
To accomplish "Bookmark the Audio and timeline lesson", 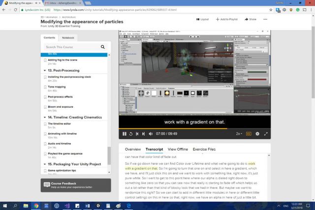I will coord(45,144).
